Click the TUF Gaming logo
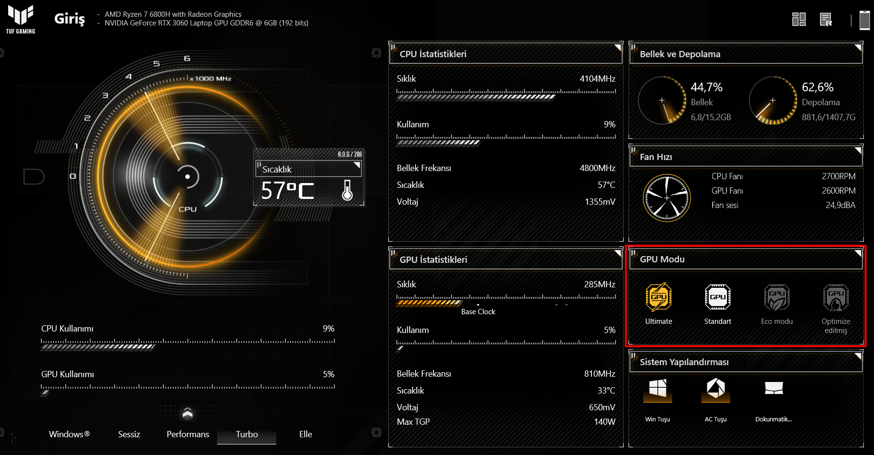Image resolution: width=874 pixels, height=455 pixels. tap(21, 19)
